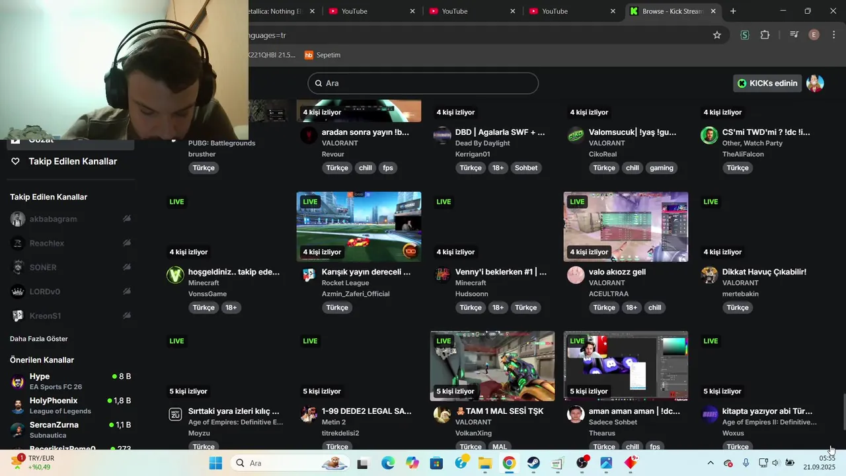Open the aman aman aman stream thumbnail
The image size is (846, 476).
tap(626, 366)
